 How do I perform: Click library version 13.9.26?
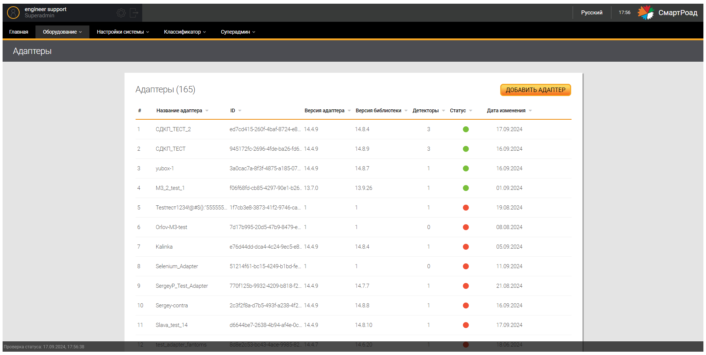coord(364,188)
